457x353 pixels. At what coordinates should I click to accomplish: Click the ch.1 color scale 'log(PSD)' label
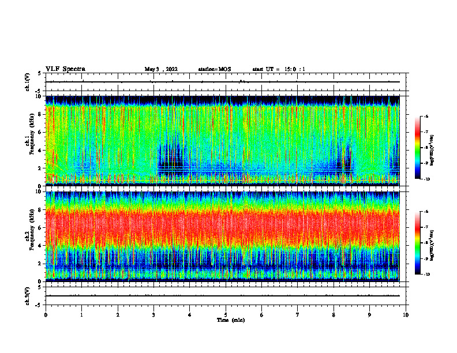432,151
